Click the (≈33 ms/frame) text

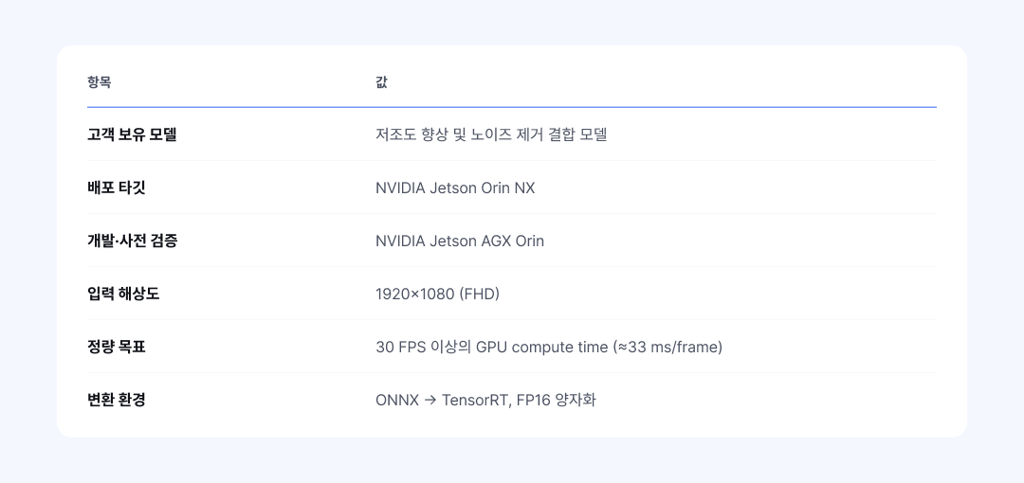tap(667, 347)
